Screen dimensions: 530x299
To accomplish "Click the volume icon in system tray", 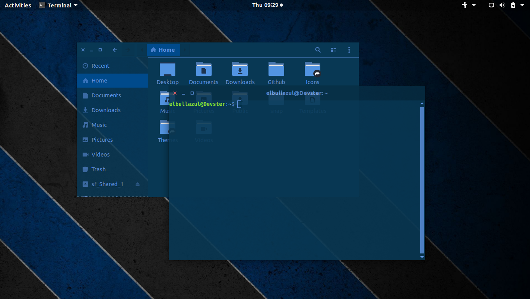I will [502, 5].
